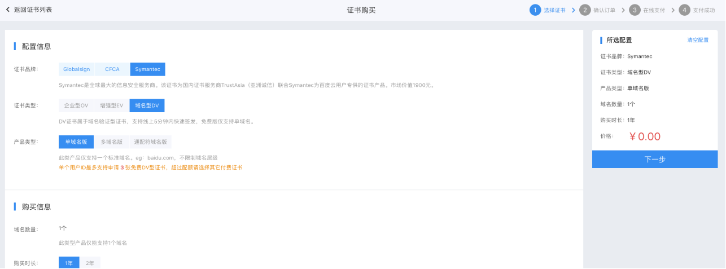Choose the Symantec brand option
This screenshot has height=269, width=726.
(147, 69)
